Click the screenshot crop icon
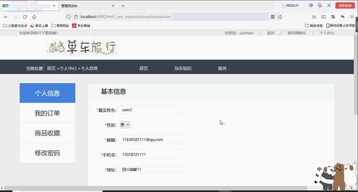This screenshot has height=192, width=358. [x=333, y=17]
